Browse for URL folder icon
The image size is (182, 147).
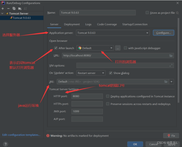171,56
